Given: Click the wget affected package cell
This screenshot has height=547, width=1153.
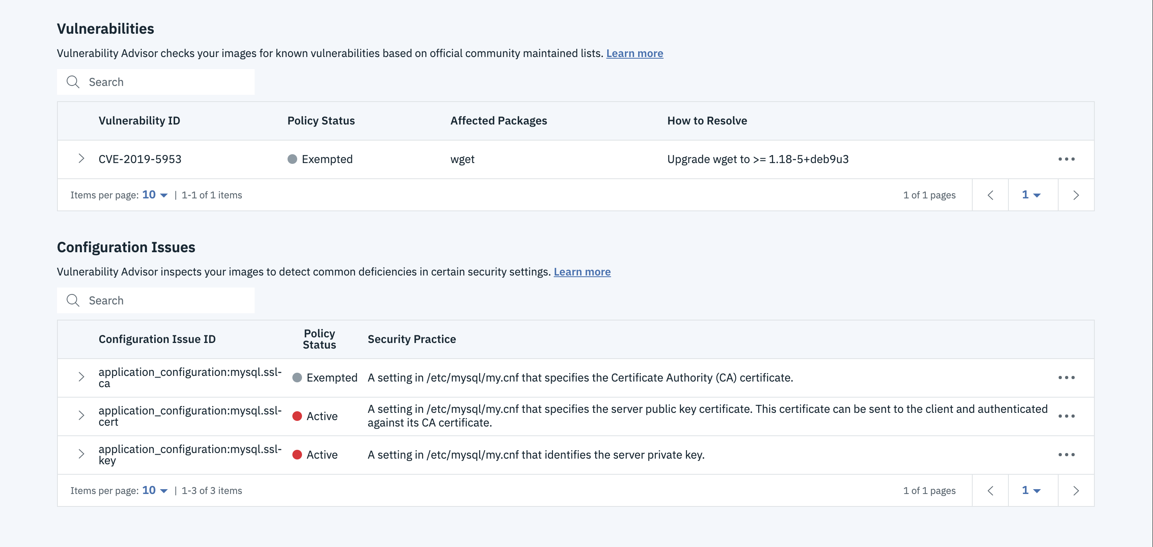Looking at the screenshot, I should (x=462, y=159).
